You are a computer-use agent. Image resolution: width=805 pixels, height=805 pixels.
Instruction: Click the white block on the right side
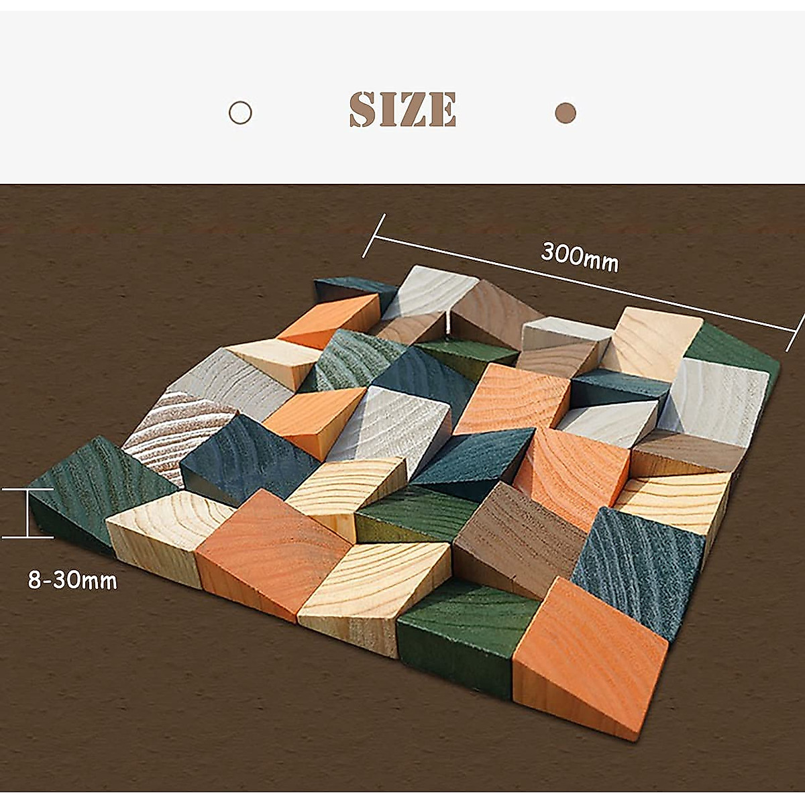coord(714,401)
